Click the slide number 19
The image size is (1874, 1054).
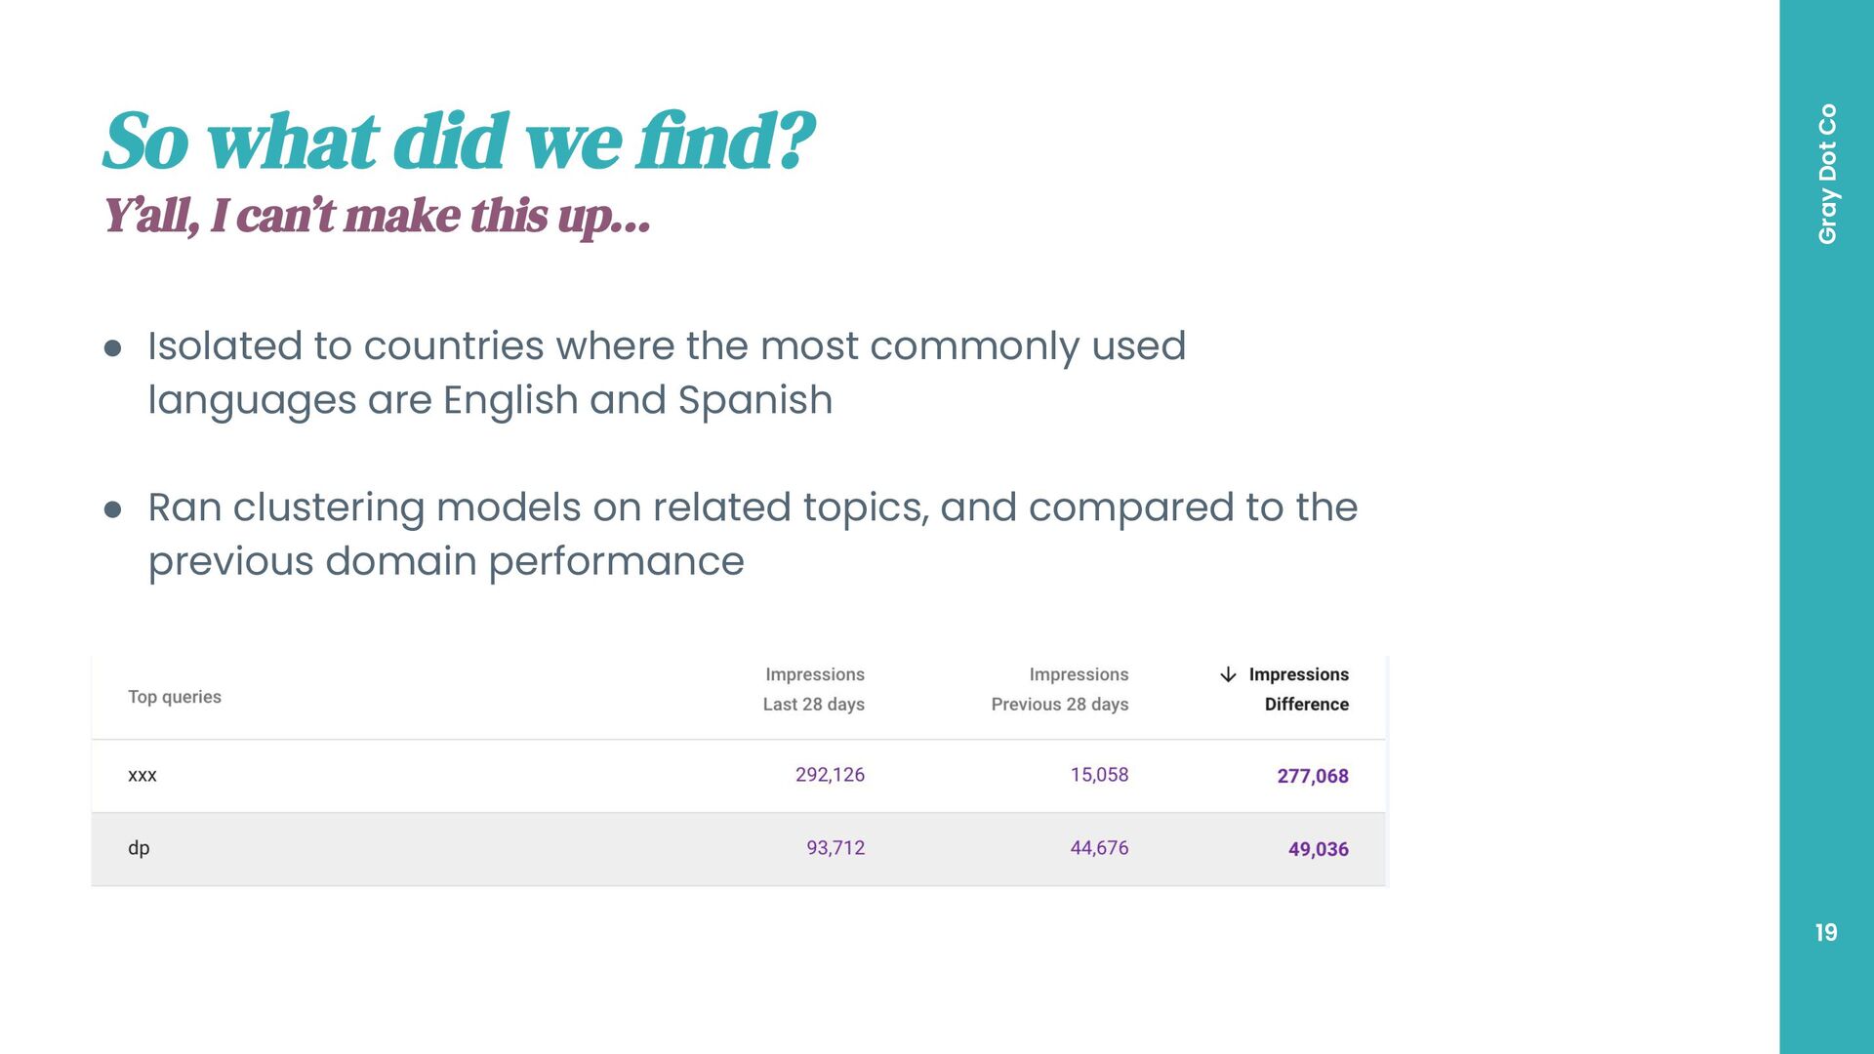[1826, 933]
